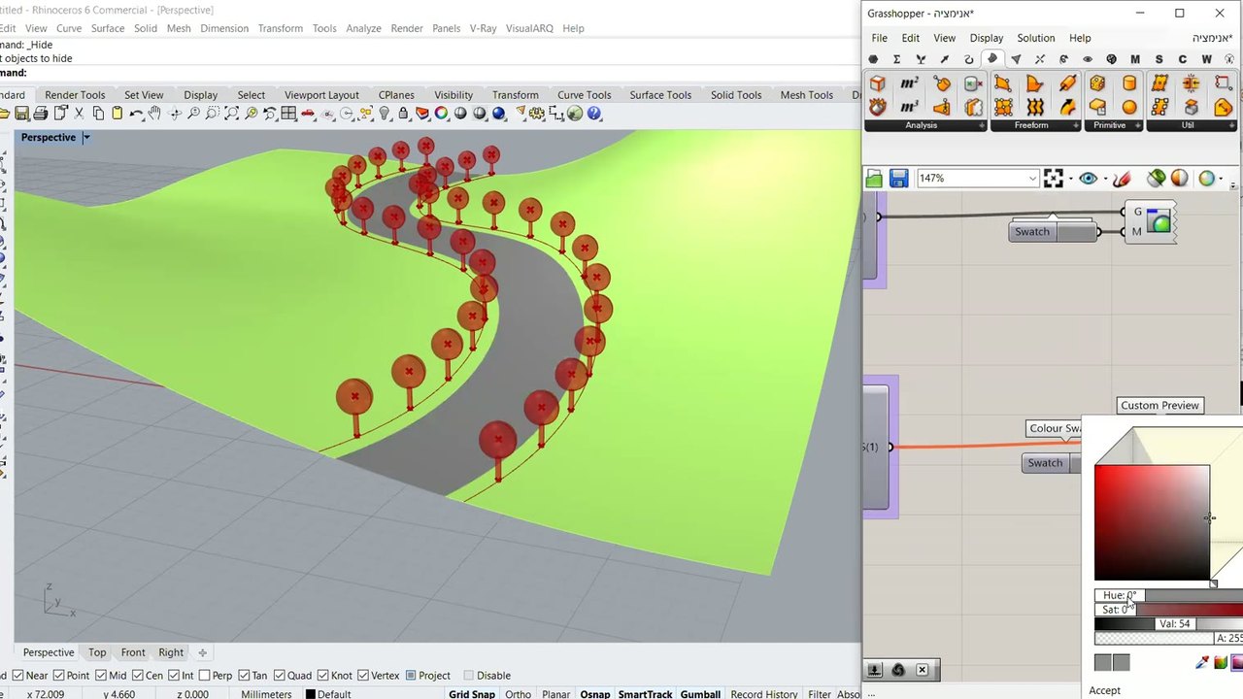Toggle the Point osnap checkbox

coord(59,676)
